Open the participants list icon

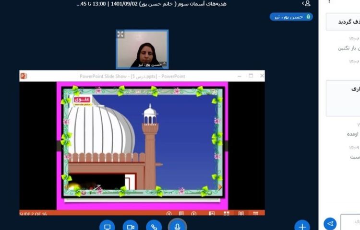tap(306, 3)
